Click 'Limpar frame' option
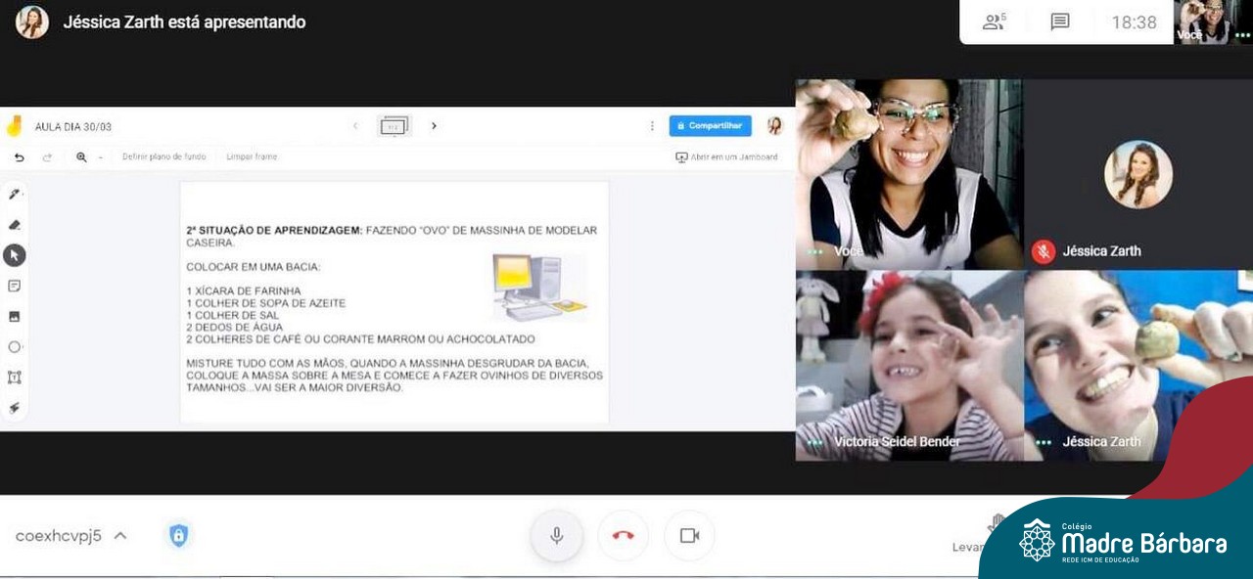This screenshot has height=579, width=1253. 252,157
